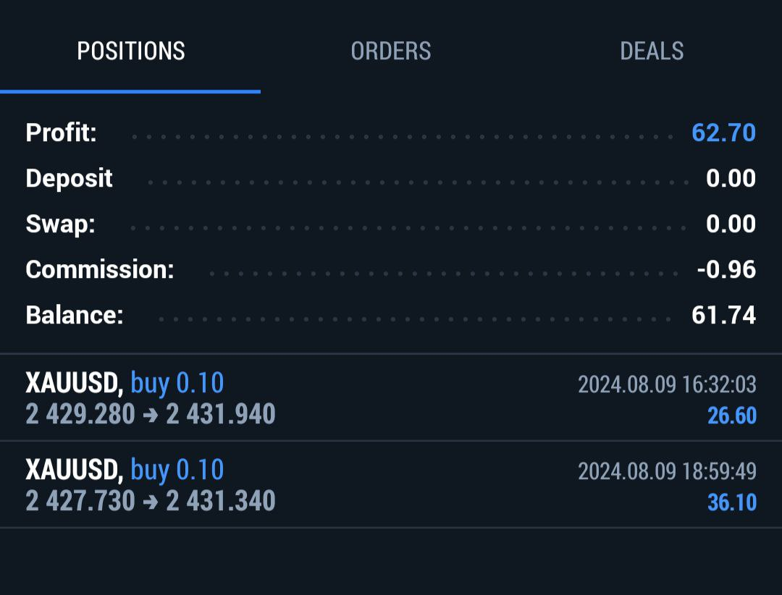Click the 2024.08.09 16:32:03 timestamp
This screenshot has width=782, height=595.
click(667, 384)
